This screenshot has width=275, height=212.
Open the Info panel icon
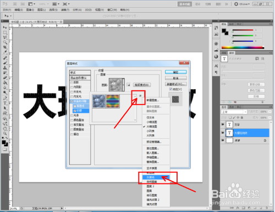[x=216, y=57]
